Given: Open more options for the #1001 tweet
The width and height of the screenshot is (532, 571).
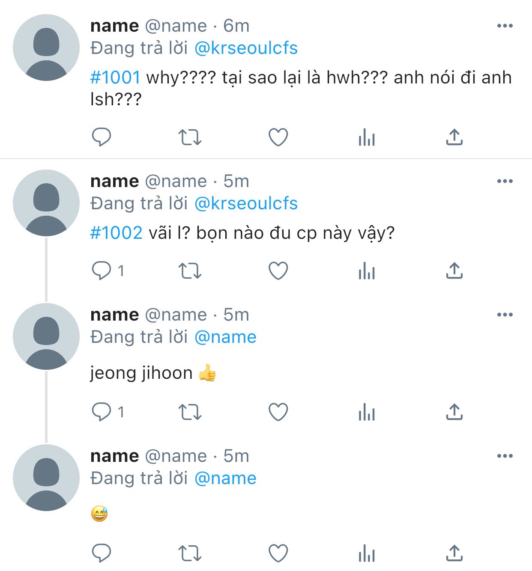Looking at the screenshot, I should [x=505, y=26].
